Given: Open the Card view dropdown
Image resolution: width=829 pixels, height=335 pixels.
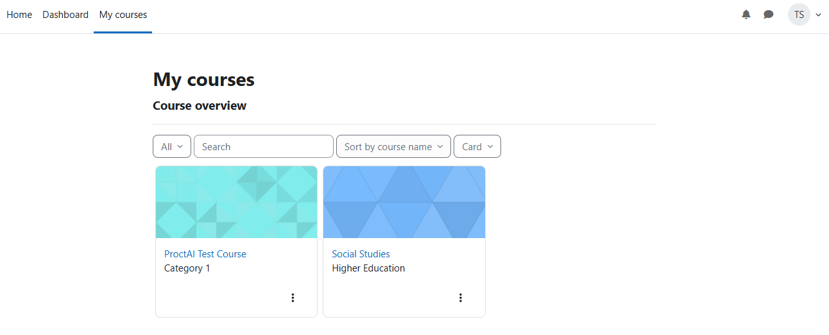Looking at the screenshot, I should pyautogui.click(x=477, y=146).
